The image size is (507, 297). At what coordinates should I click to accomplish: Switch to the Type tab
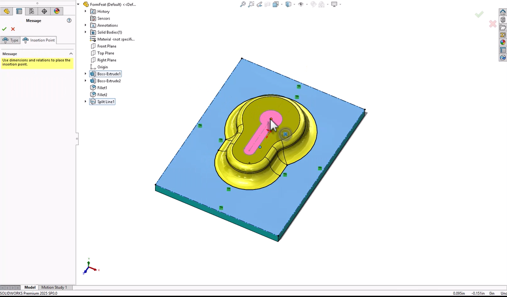click(10, 40)
